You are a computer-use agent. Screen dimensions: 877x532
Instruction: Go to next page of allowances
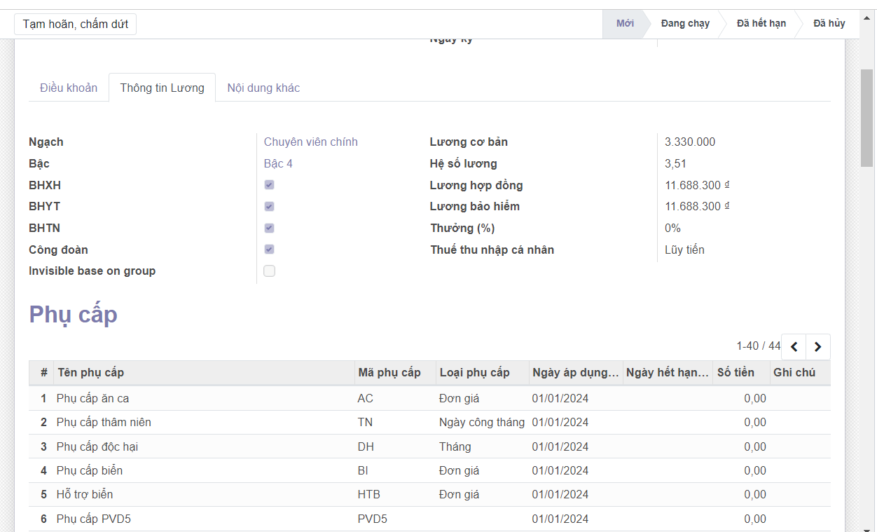(x=817, y=346)
